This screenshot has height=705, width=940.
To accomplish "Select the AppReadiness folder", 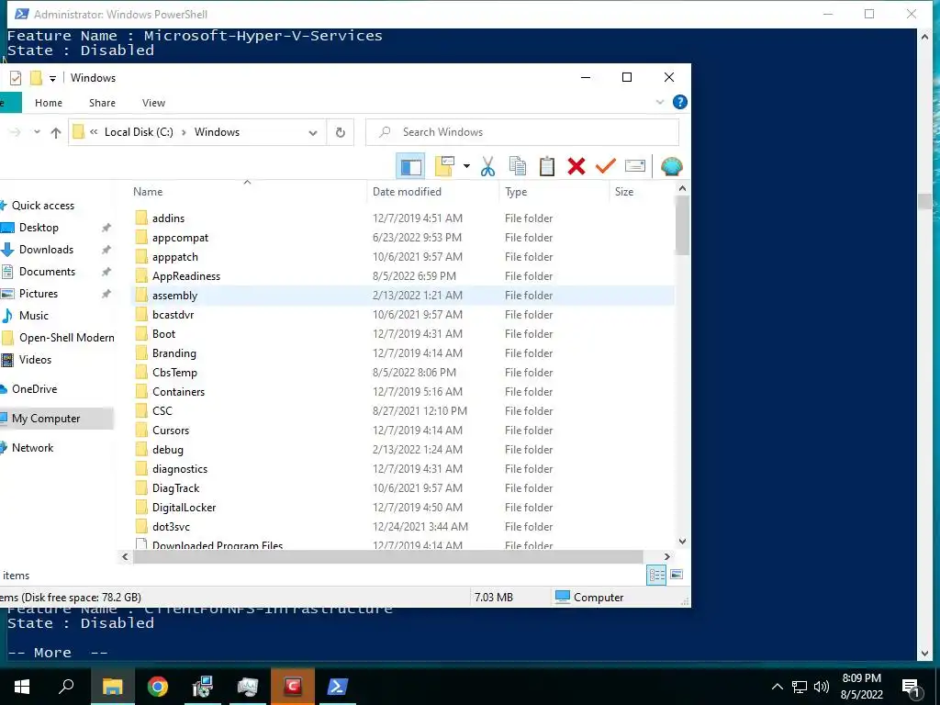I will coord(185,276).
